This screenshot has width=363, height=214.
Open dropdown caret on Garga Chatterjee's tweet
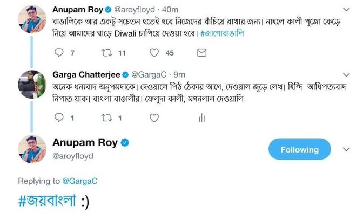click(x=346, y=74)
